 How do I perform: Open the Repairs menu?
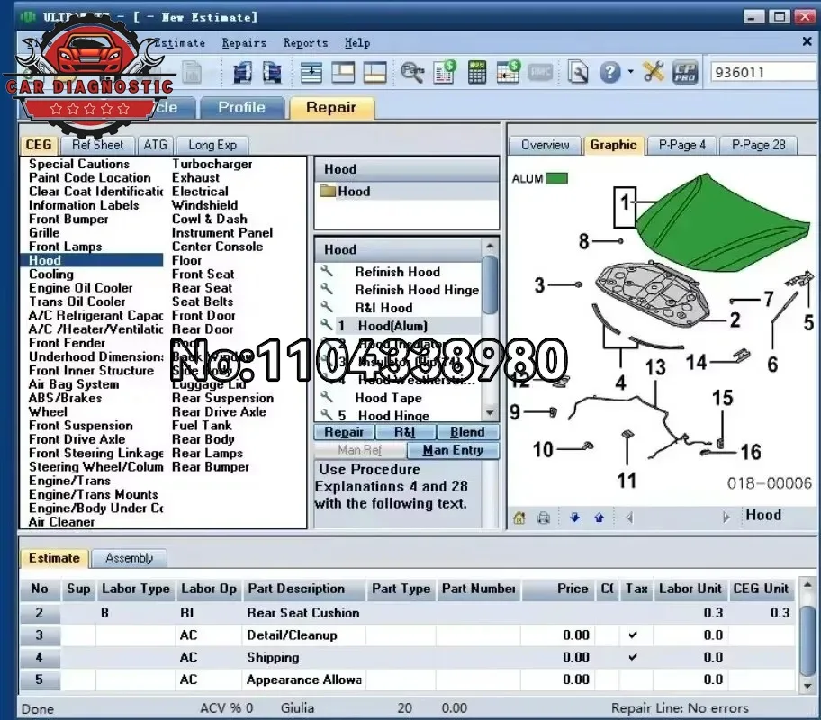click(x=244, y=43)
